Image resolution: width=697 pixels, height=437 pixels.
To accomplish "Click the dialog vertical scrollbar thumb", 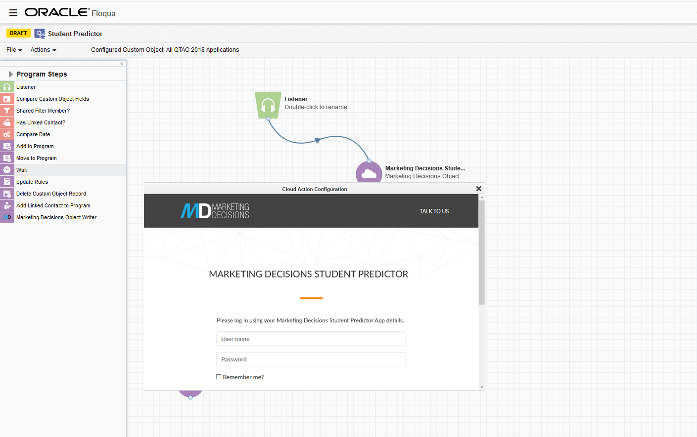I will (x=482, y=252).
